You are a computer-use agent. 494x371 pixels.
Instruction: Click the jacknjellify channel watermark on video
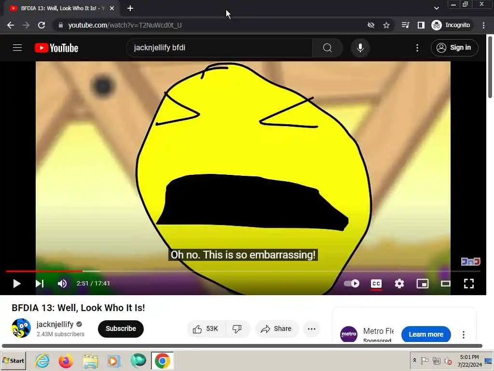470,261
